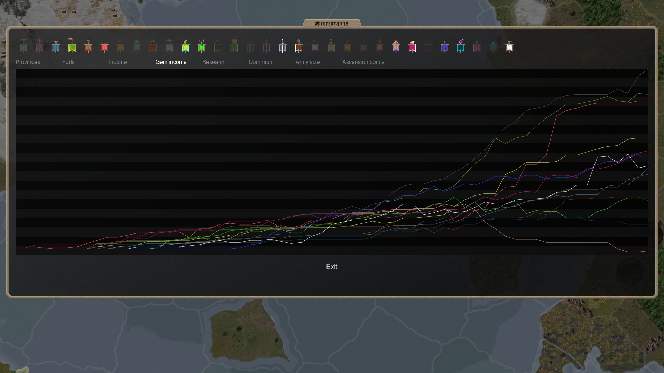The width and height of the screenshot is (664, 373).
Task: Select the Gem income graph tab
Action: [171, 62]
